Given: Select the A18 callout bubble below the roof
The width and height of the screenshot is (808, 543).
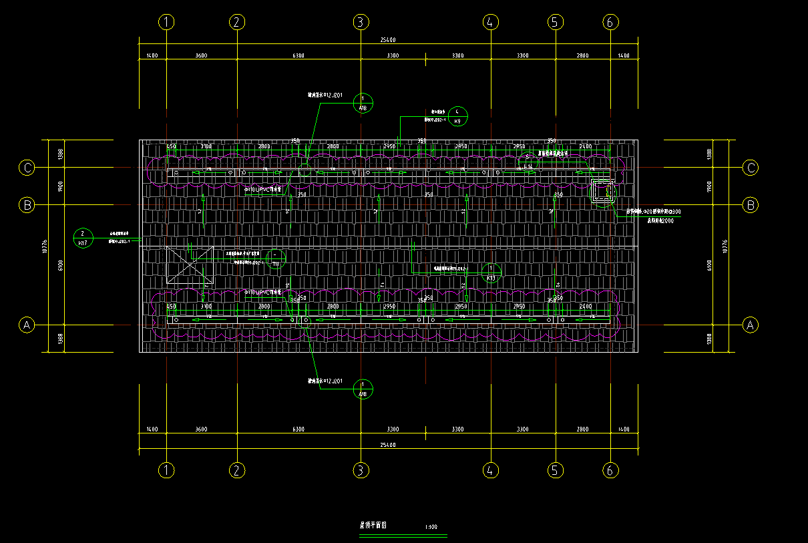Looking at the screenshot, I should click(x=363, y=389).
